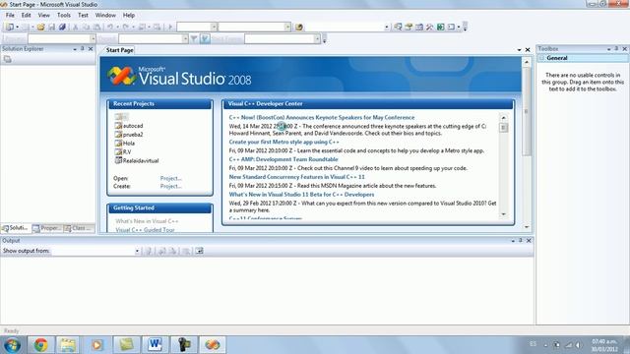Click the New Project toolbar icon
The width and height of the screenshot is (630, 354).
tap(10, 27)
